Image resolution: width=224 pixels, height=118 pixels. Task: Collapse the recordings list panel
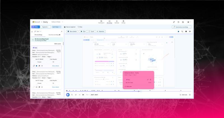[62, 31]
